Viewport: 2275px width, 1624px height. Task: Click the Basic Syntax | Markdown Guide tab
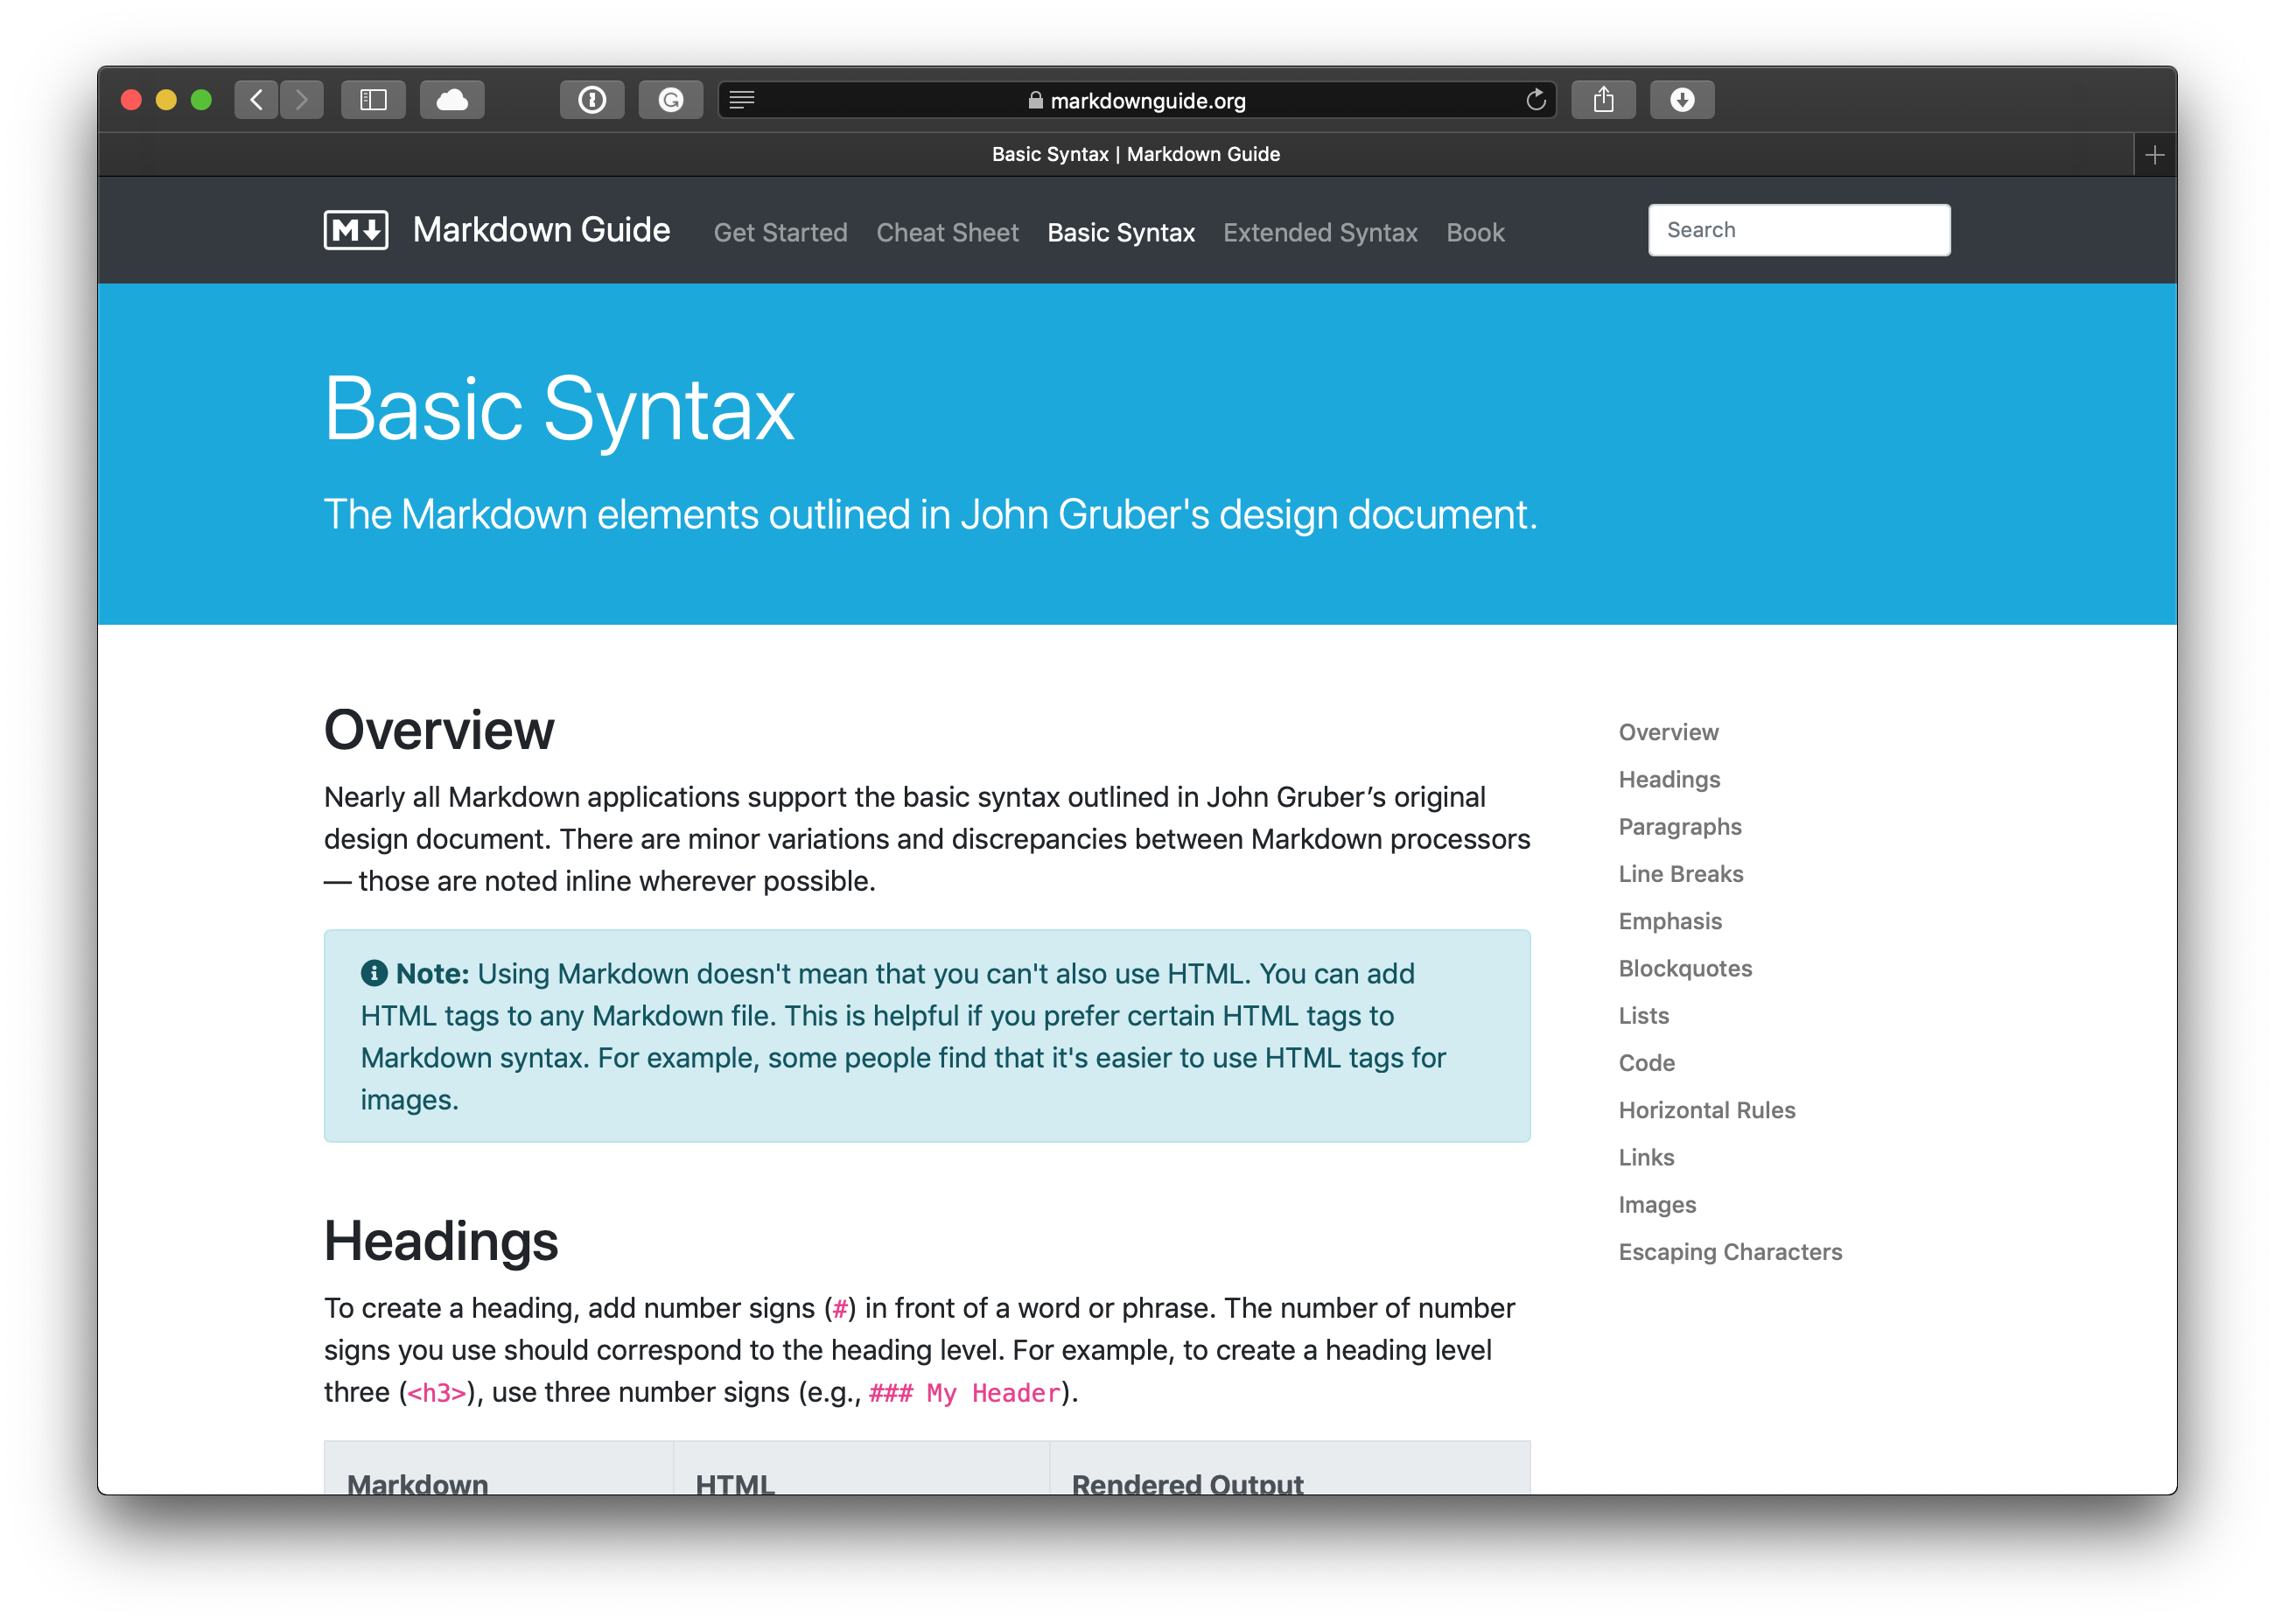point(1135,154)
